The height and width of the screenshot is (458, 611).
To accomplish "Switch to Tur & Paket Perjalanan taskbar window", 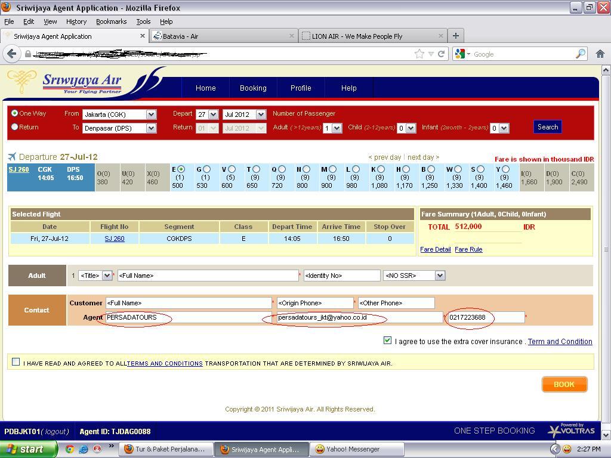I will [x=166, y=449].
